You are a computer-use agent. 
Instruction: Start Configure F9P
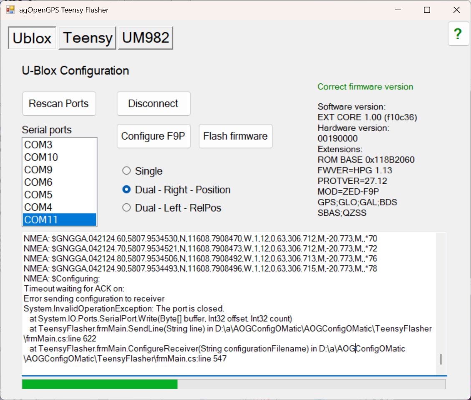pos(154,136)
